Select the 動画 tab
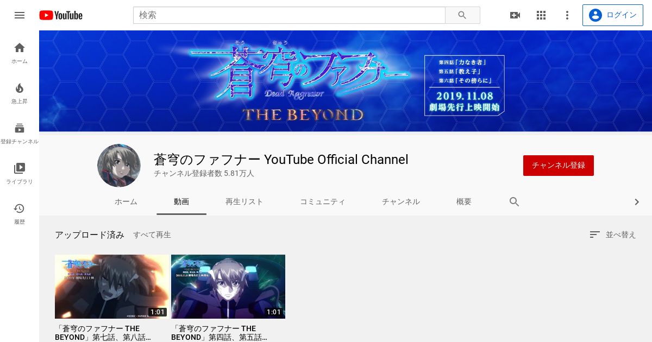Image resolution: width=652 pixels, height=342 pixels. pyautogui.click(x=181, y=202)
